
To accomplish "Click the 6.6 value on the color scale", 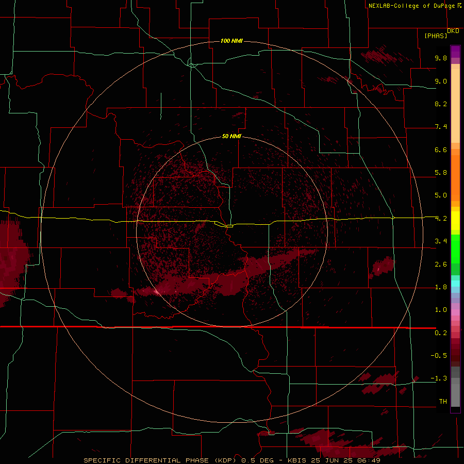I will (x=441, y=150).
